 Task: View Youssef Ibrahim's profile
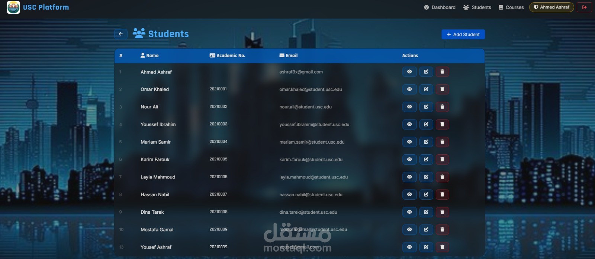coord(409,124)
